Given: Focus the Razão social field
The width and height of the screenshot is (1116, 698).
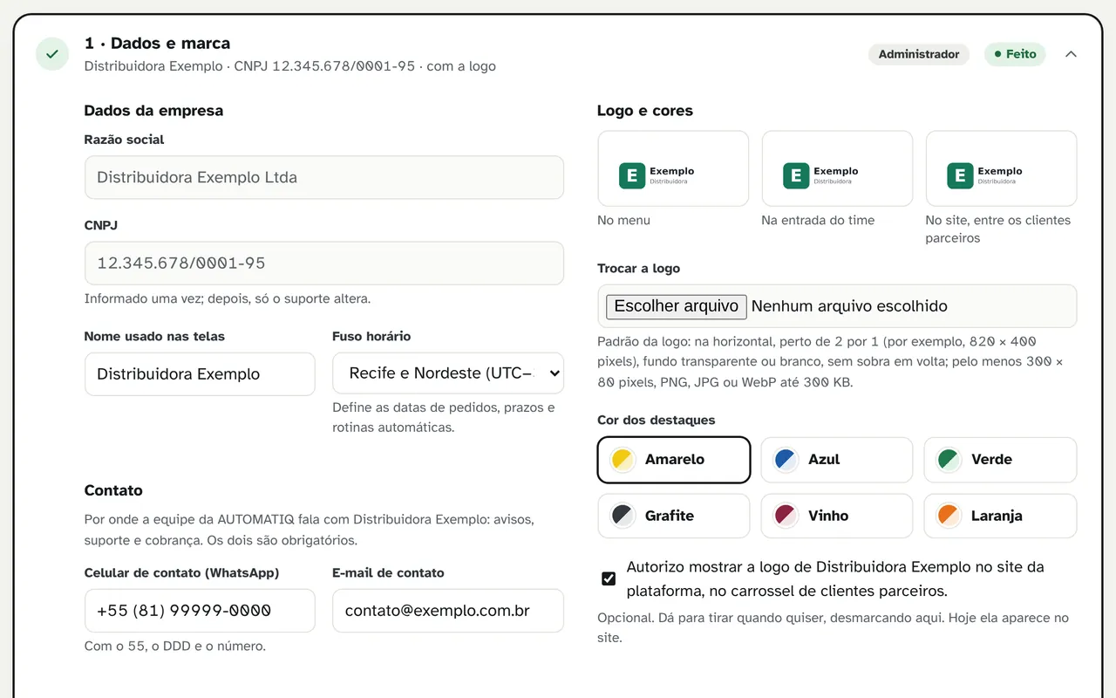Looking at the screenshot, I should (x=324, y=177).
